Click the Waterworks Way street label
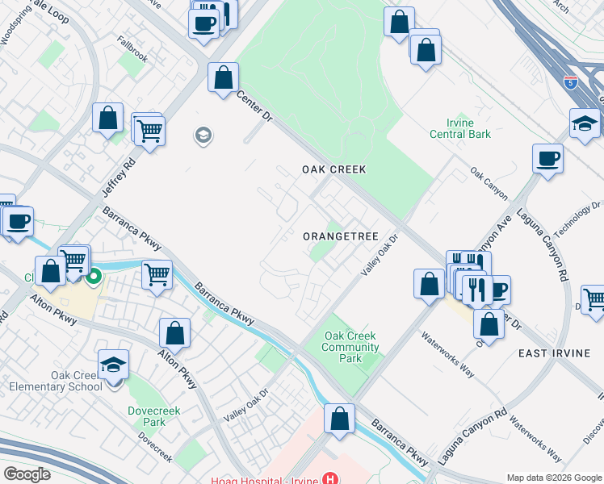604x484 pixels. pyautogui.click(x=448, y=355)
